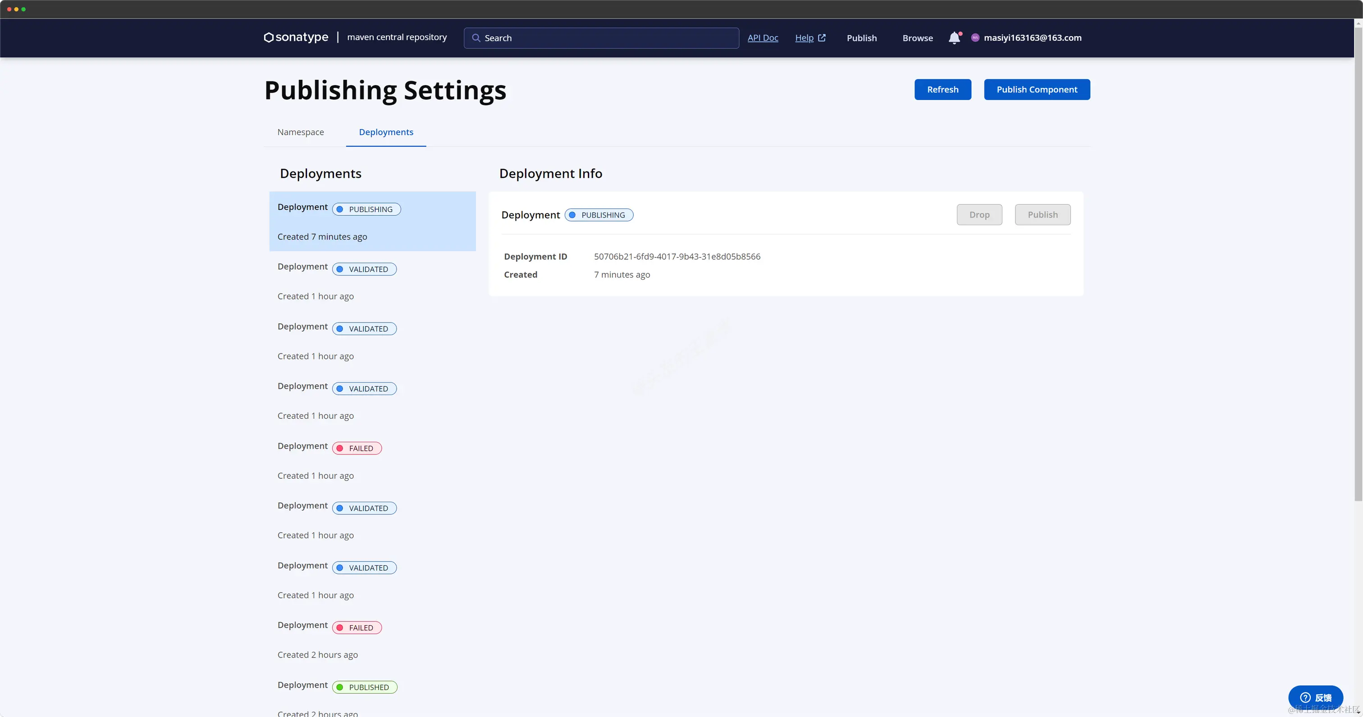Image resolution: width=1363 pixels, height=717 pixels.
Task: Click the notification bell icon
Action: (x=954, y=37)
